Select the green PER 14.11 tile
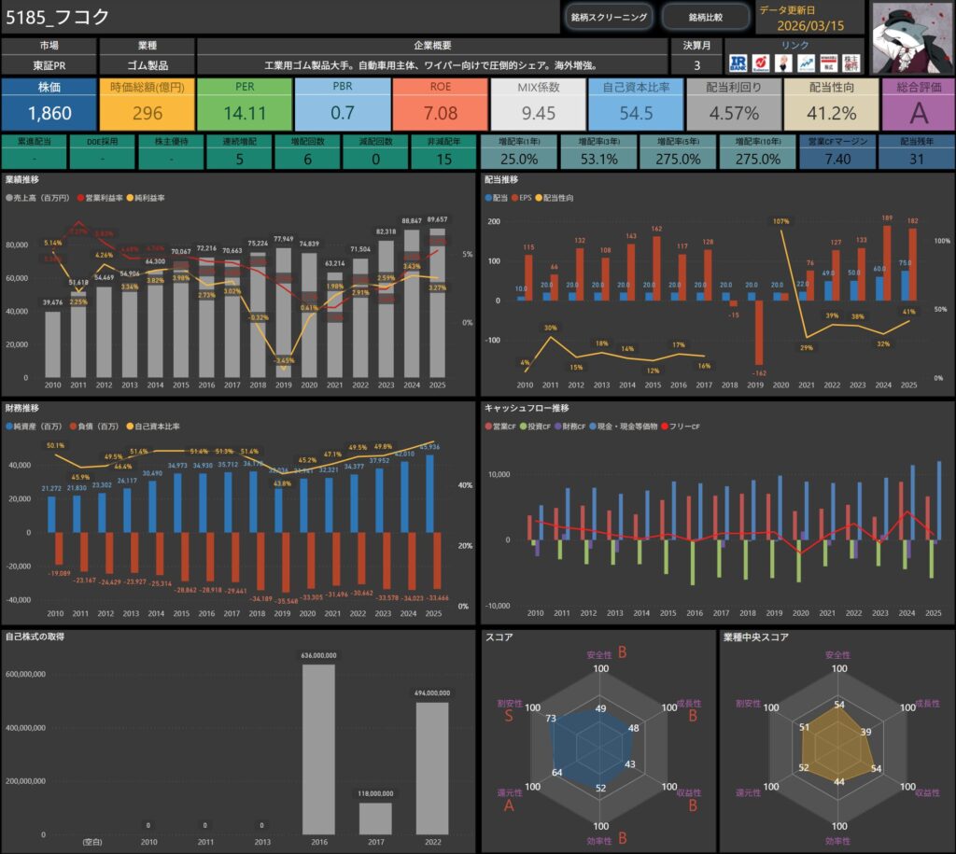Viewport: 956px width, 854px height. point(245,105)
